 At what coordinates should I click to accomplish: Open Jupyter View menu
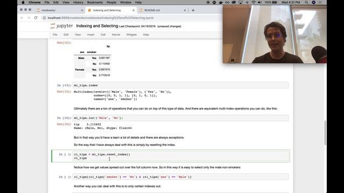tap(78, 34)
